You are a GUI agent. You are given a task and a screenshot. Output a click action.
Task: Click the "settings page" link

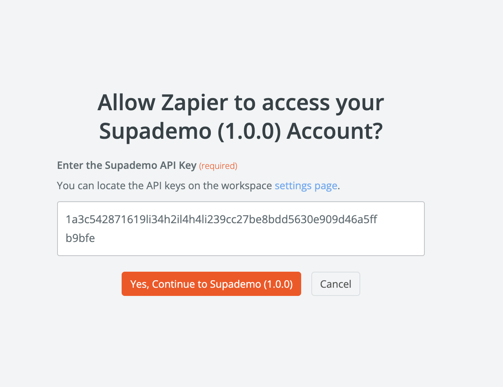[x=306, y=186]
